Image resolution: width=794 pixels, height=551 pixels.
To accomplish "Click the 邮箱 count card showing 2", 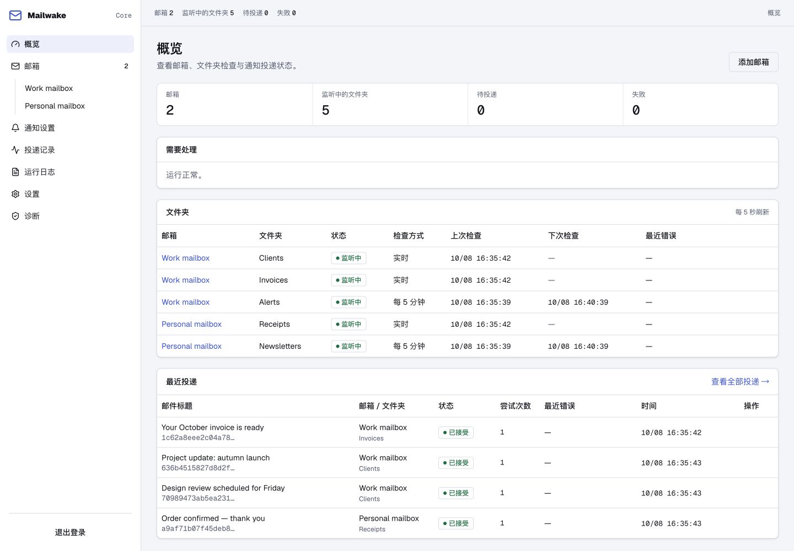I will tap(235, 105).
